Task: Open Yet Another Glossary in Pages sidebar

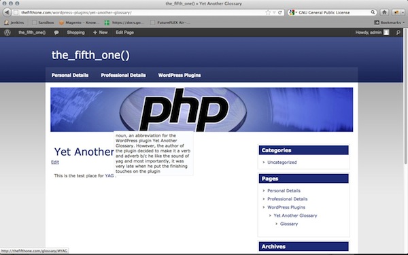Action: click(x=295, y=216)
